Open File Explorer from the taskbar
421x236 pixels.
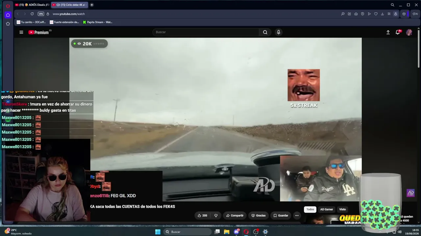pos(227,232)
